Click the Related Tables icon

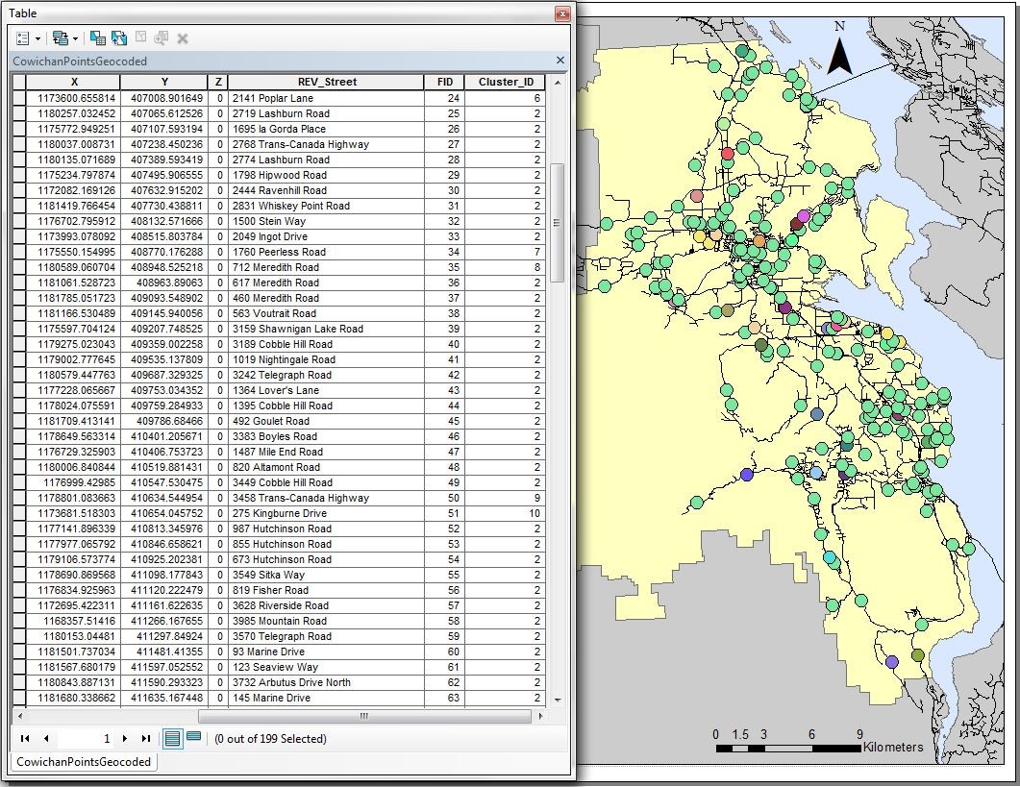pos(60,38)
